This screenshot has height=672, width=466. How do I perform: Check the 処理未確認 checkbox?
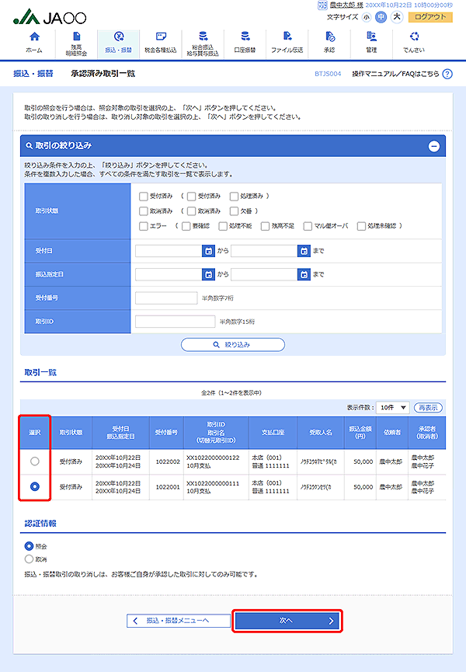click(x=361, y=226)
